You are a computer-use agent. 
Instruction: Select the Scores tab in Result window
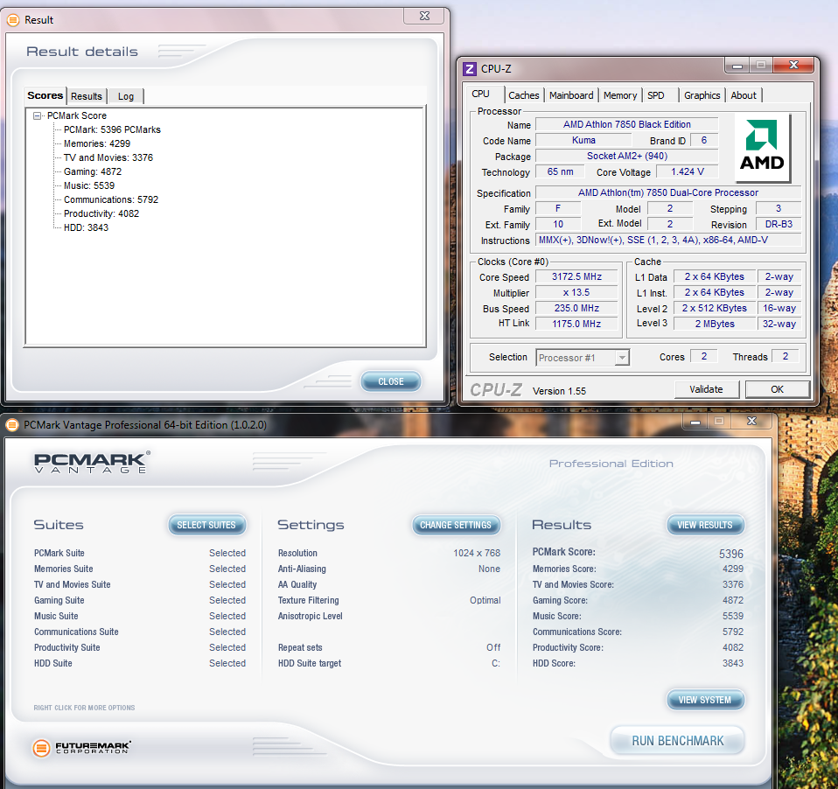45,95
